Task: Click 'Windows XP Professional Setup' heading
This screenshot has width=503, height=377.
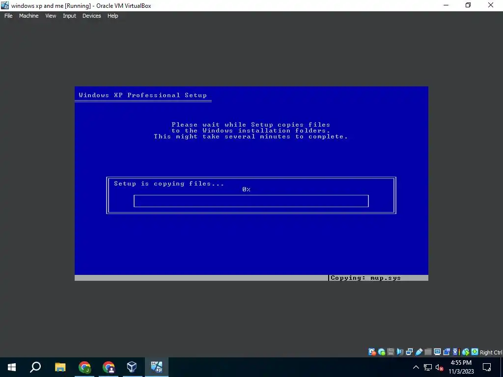Action: [143, 95]
